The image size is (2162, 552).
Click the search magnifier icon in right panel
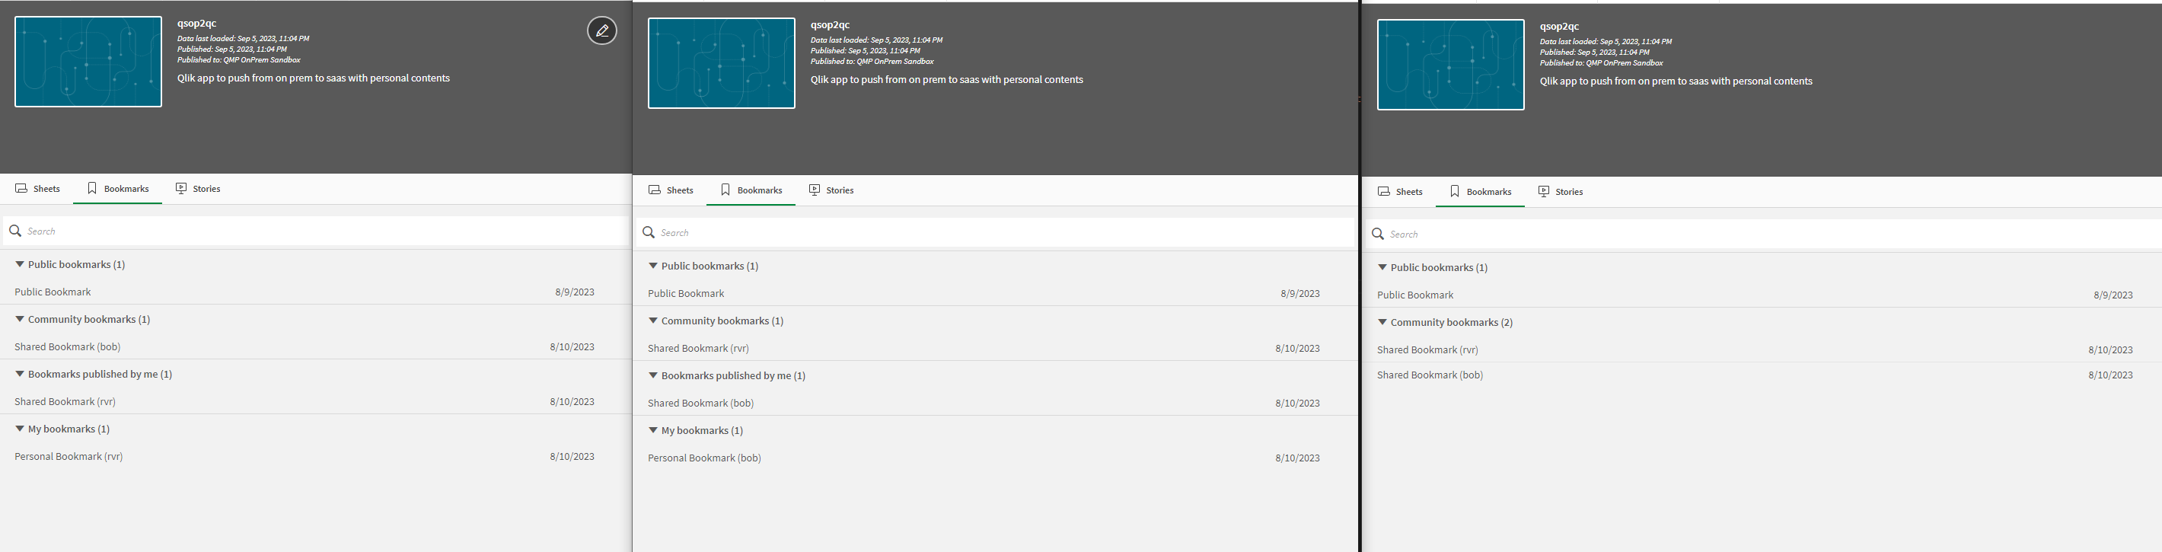point(1378,234)
